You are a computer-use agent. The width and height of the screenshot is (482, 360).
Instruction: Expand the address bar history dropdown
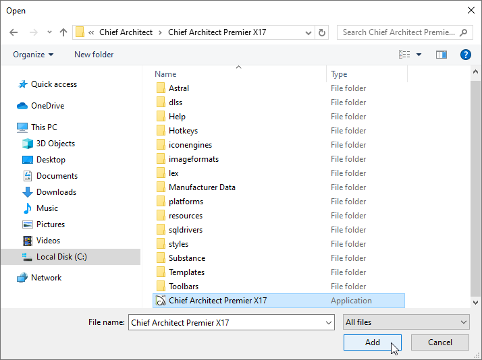coord(309,32)
